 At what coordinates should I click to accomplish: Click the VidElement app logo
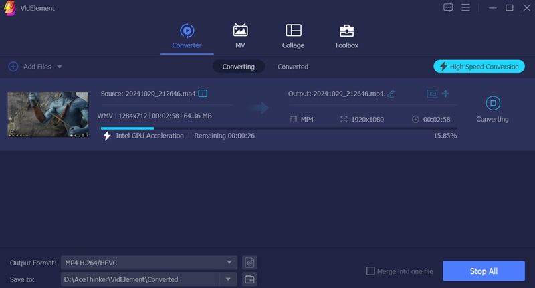tap(10, 8)
